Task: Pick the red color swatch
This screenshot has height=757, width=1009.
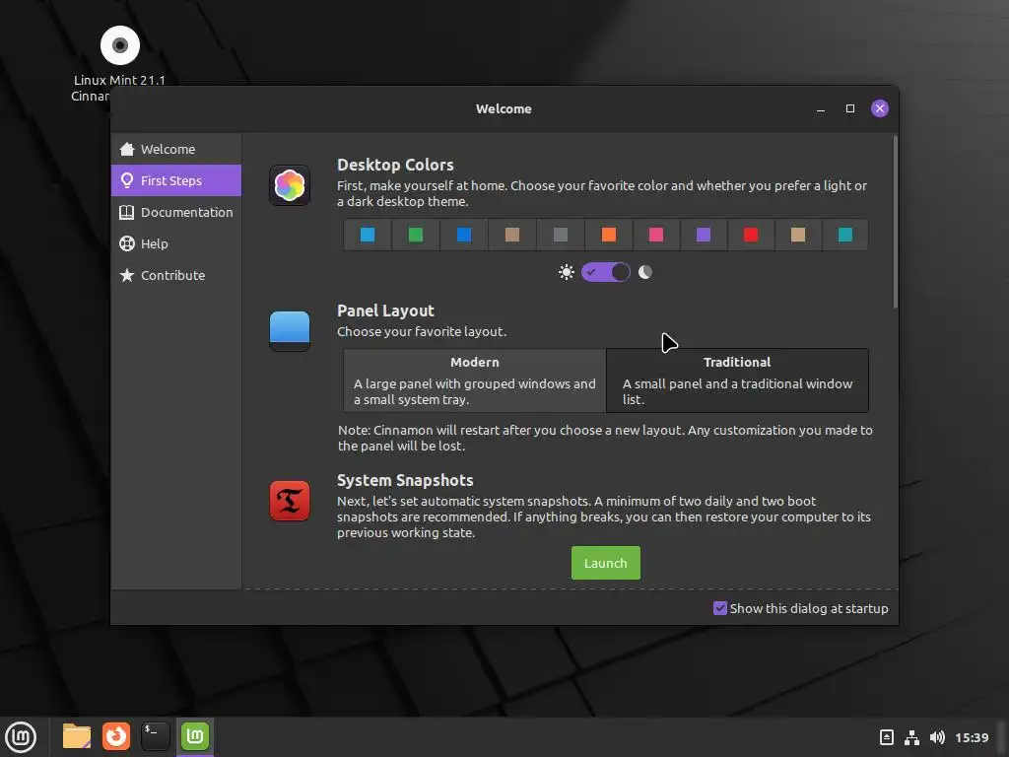Action: 751,235
